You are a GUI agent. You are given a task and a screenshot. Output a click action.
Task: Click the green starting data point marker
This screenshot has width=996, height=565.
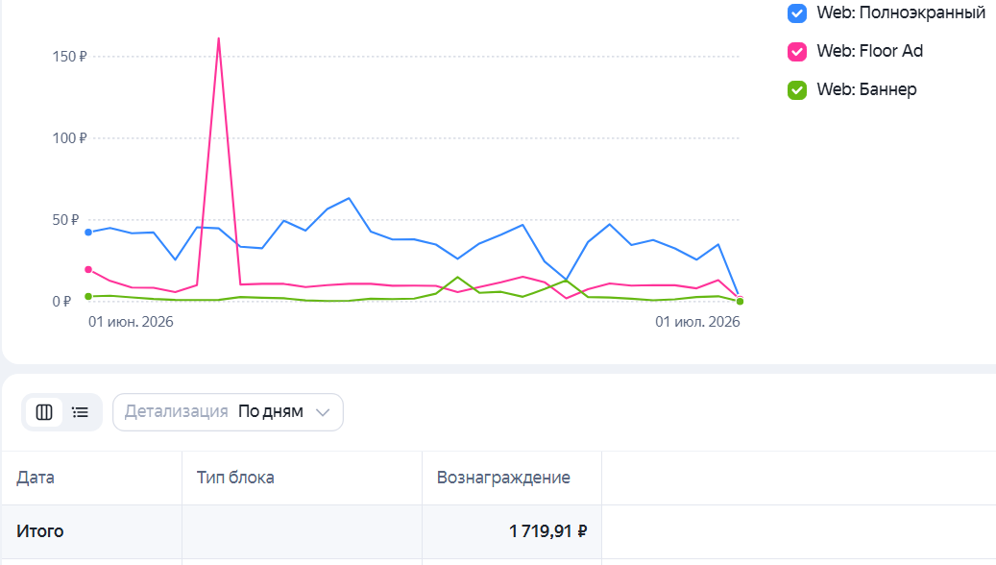[88, 297]
